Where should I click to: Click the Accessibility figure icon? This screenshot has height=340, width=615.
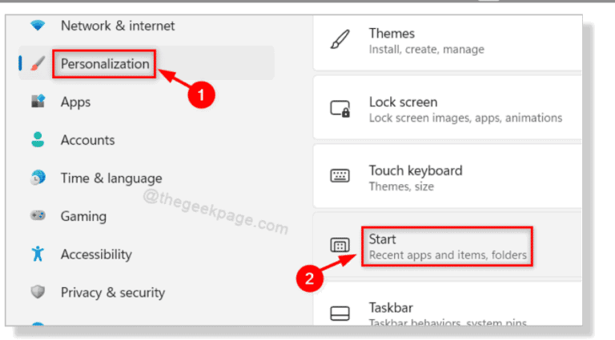(38, 254)
